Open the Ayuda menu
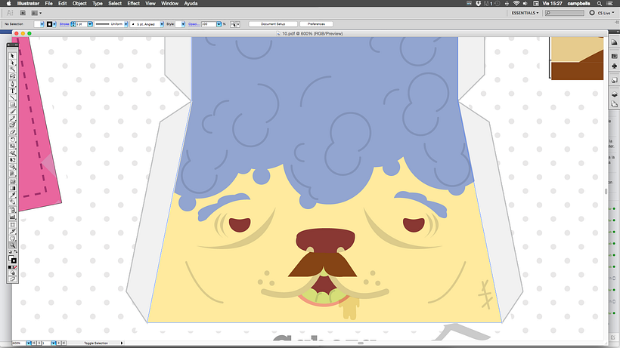 click(191, 3)
